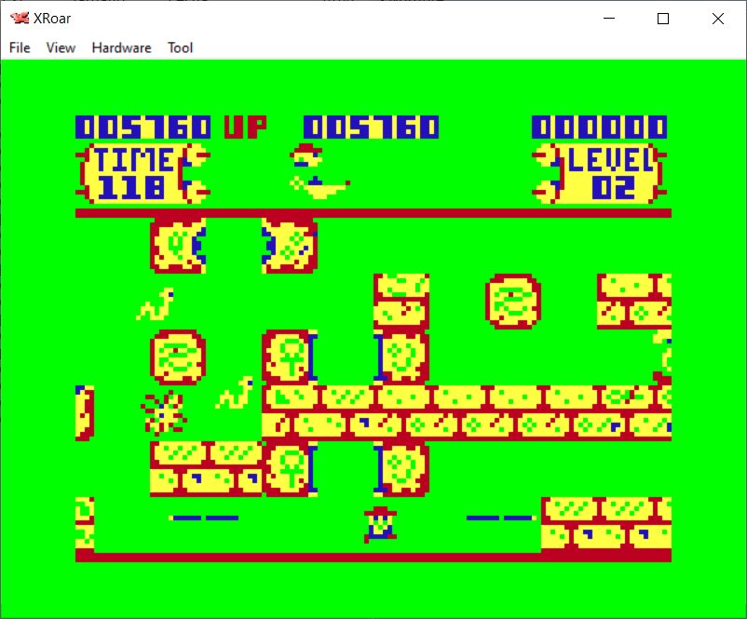The width and height of the screenshot is (747, 619).
Task: Close the XRoar window
Action: [x=717, y=19]
